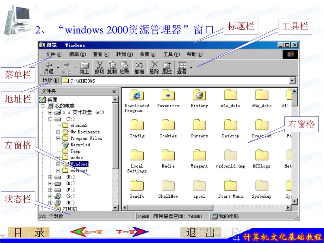Open the address bar dropdown arrow
The width and height of the screenshot is (324, 243).
click(292, 81)
